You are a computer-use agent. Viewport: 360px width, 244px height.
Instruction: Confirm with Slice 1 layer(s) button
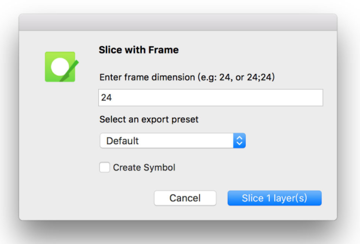point(274,198)
